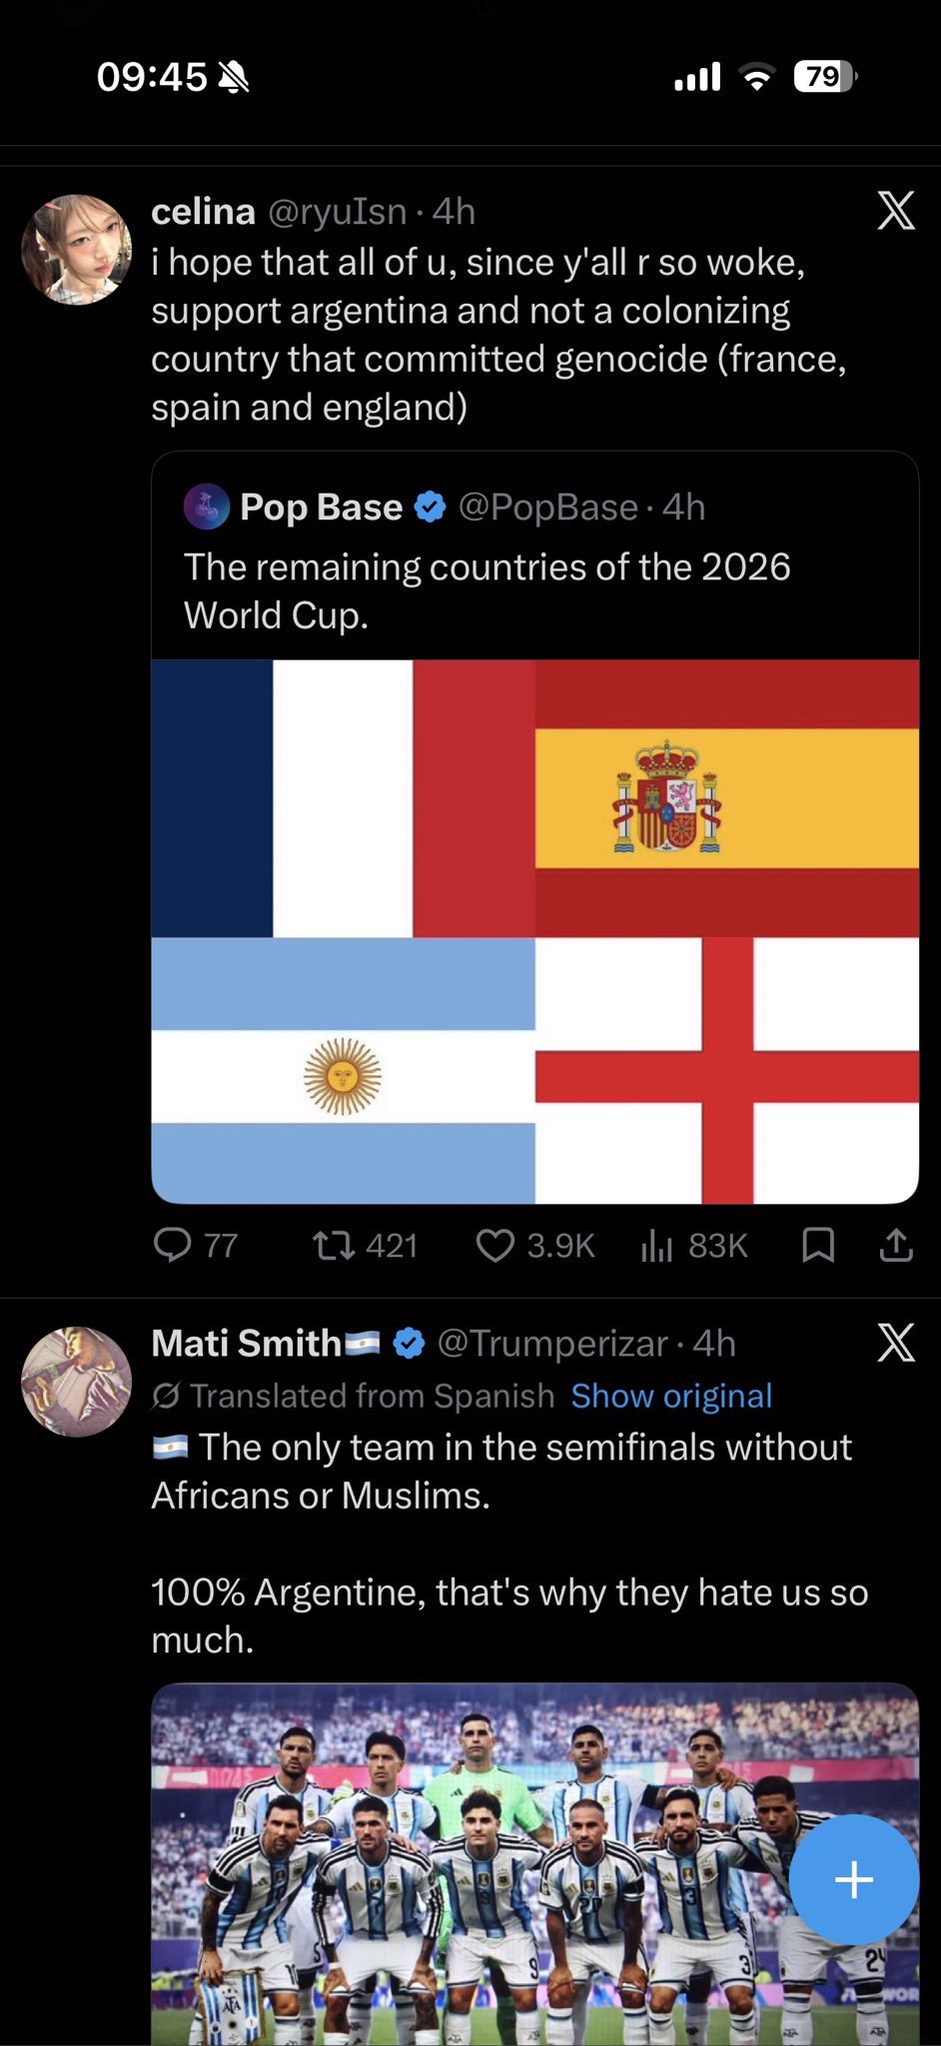This screenshot has height=2046, width=941.
Task: Open Mati Smith's profile picture
Action: (77, 1382)
